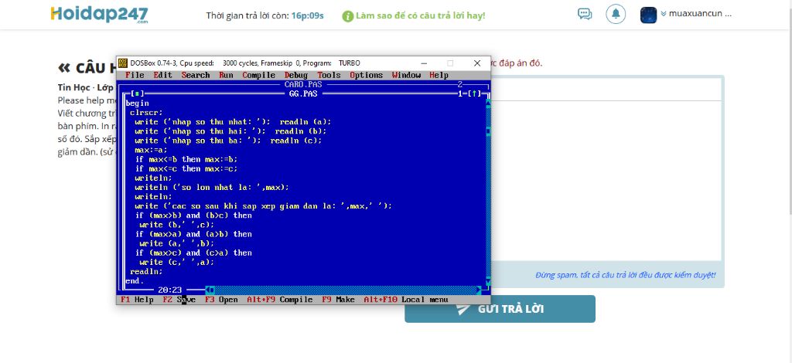
Task: Minimize the DOSBox window
Action: [x=423, y=63]
